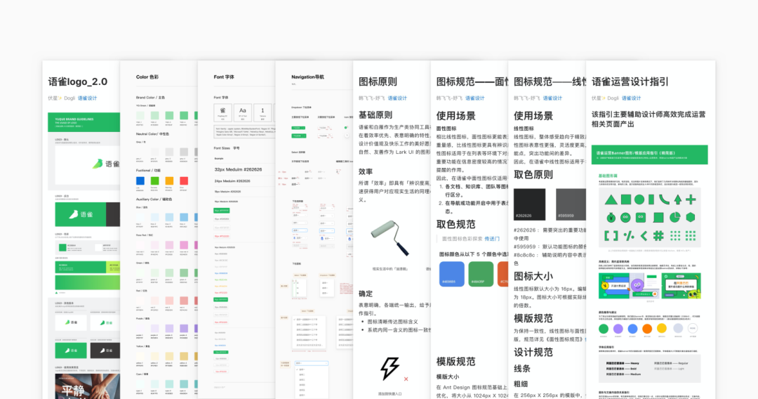
Task: Click the Navigation导航 page heading
Action: coord(307,77)
